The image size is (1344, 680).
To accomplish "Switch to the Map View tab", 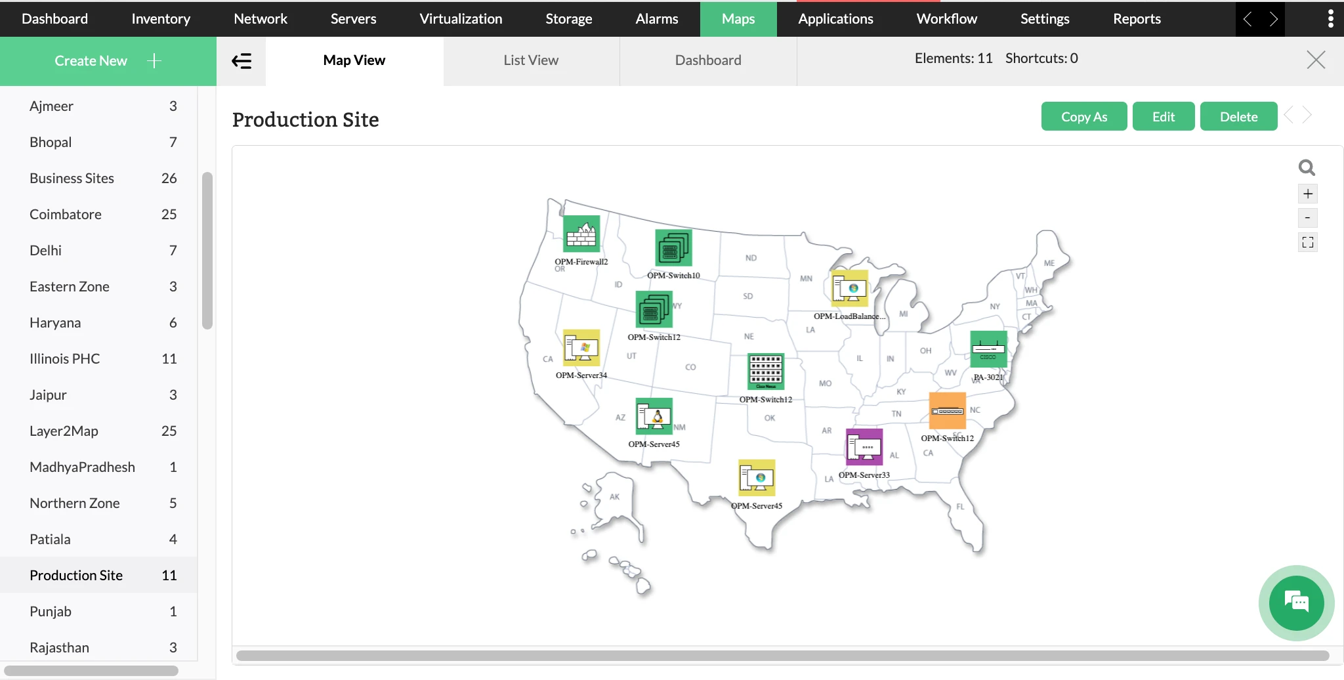I will (x=354, y=60).
